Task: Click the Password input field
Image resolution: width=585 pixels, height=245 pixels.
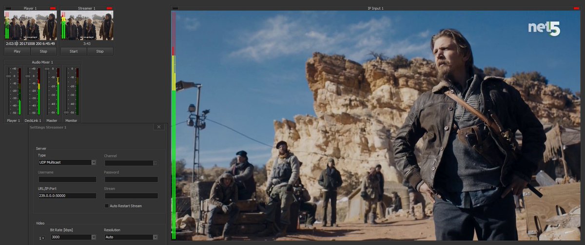Action: pyautogui.click(x=131, y=179)
